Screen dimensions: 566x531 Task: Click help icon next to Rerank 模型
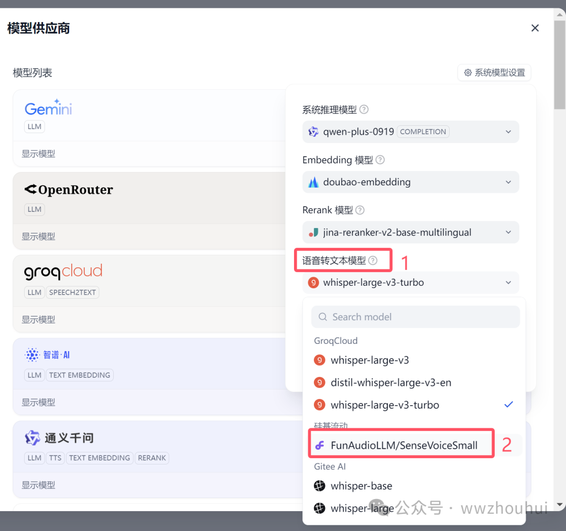[360, 210]
